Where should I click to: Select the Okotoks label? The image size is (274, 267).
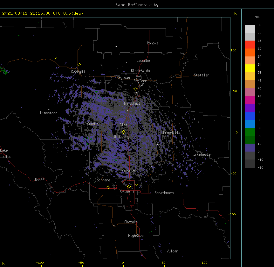click(x=131, y=222)
